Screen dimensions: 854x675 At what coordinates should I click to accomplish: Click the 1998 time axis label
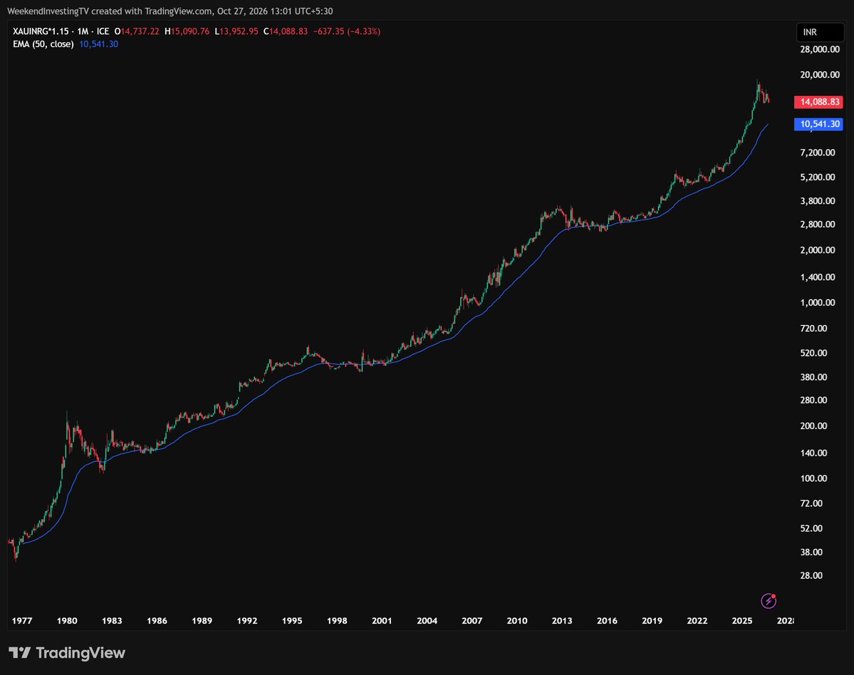(x=337, y=621)
